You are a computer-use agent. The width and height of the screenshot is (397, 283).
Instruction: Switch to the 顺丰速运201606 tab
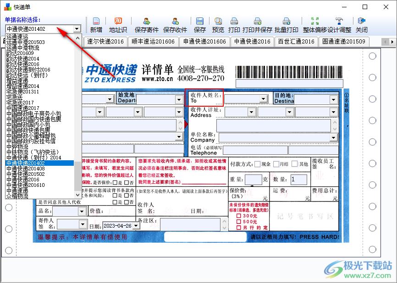point(153,42)
